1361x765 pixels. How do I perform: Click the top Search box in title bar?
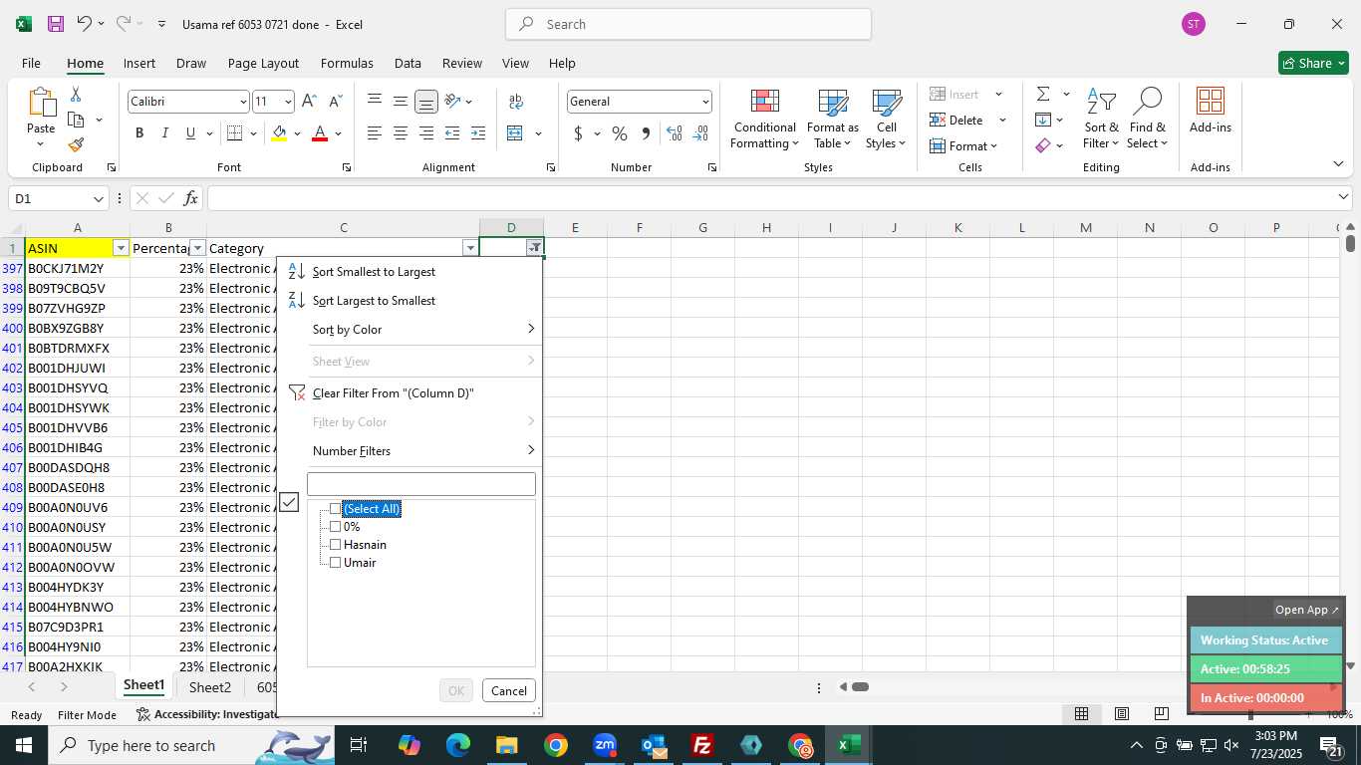(688, 24)
